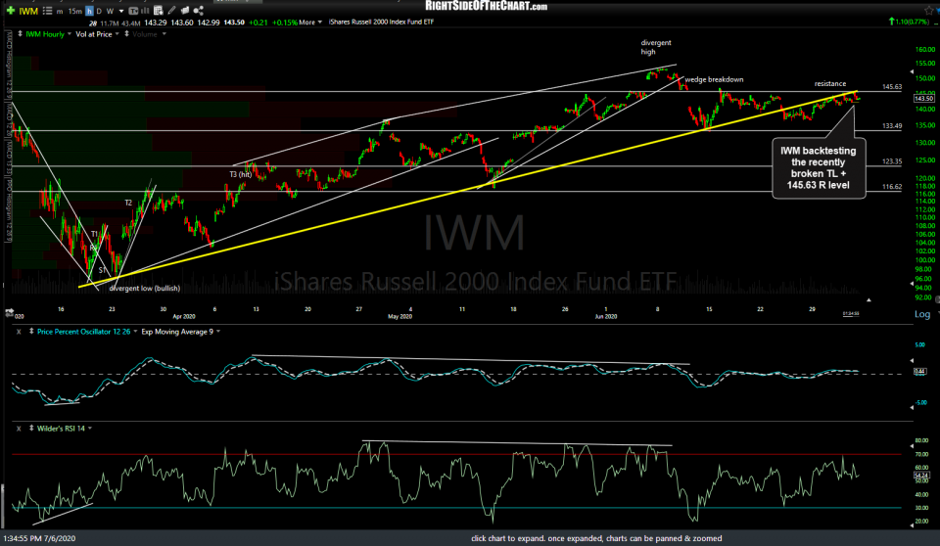The image size is (940, 546).
Task: Click the 'Tv' text annotation tool icon
Action: (134, 11)
